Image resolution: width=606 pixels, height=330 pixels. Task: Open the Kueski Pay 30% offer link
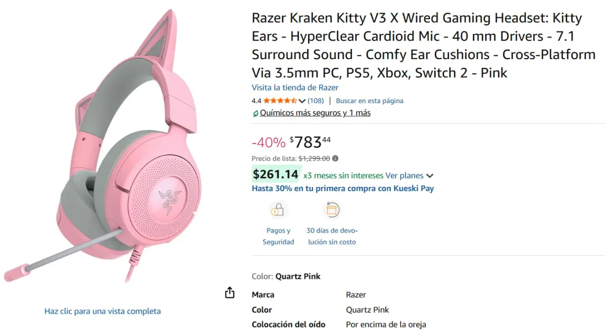coord(343,188)
